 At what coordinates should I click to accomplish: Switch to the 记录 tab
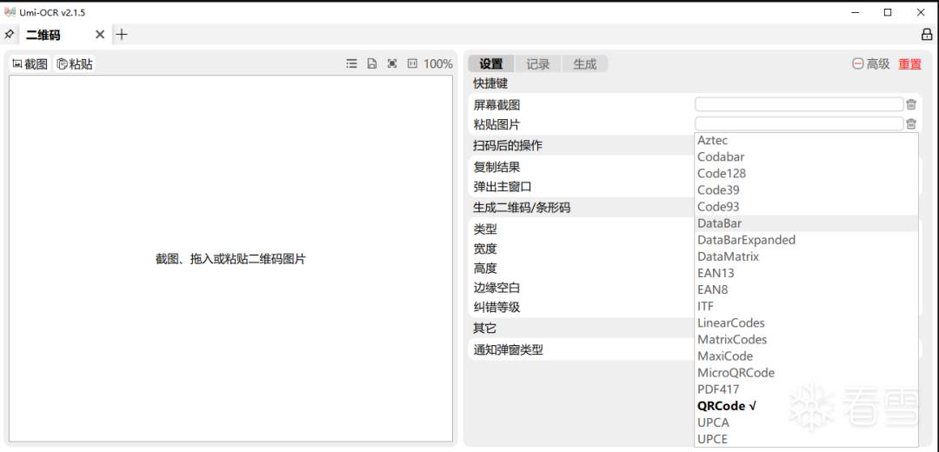pos(538,63)
